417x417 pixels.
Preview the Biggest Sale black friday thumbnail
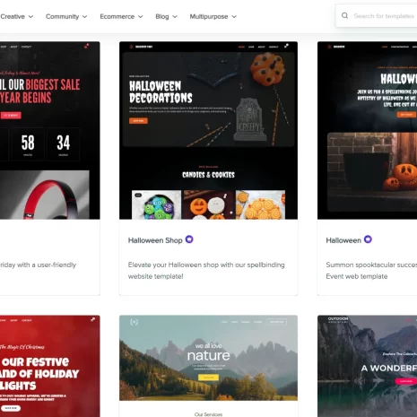50,130
